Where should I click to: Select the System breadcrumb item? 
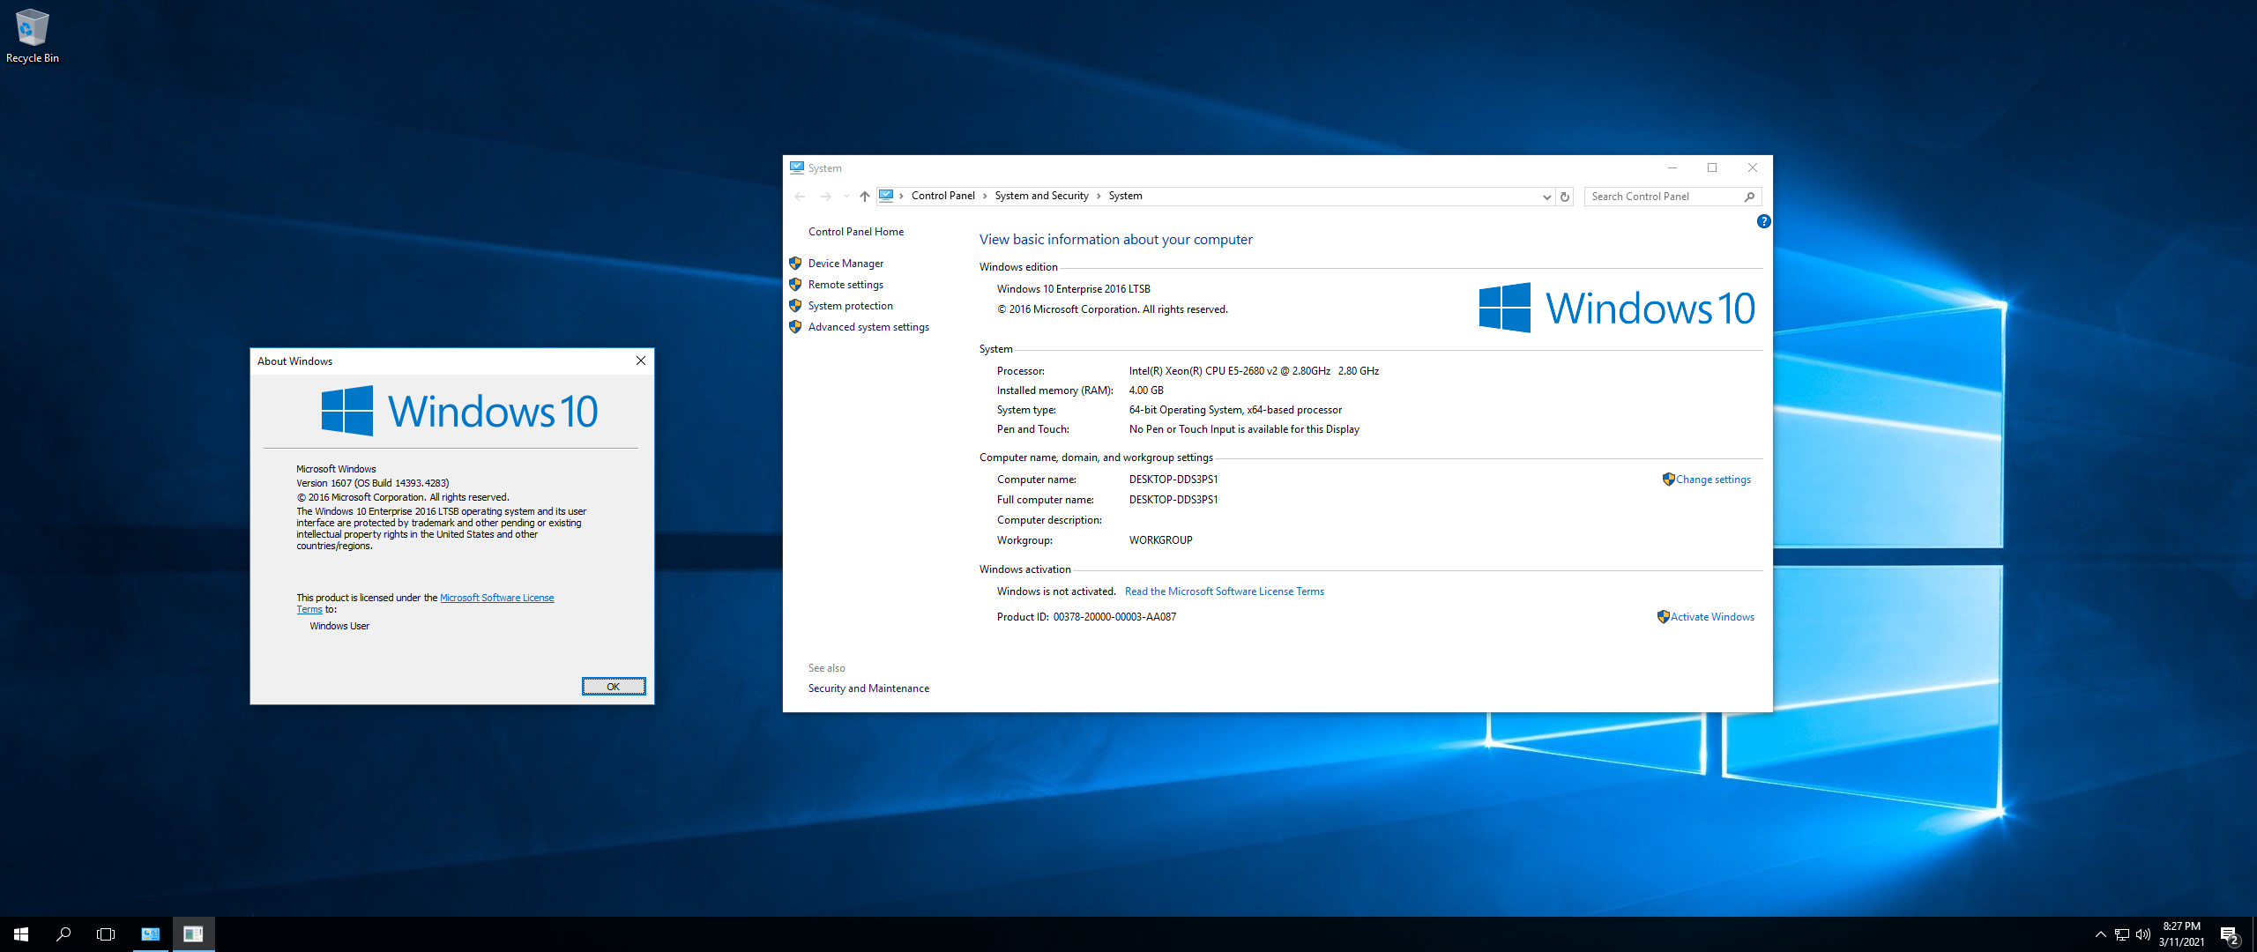(x=1125, y=196)
